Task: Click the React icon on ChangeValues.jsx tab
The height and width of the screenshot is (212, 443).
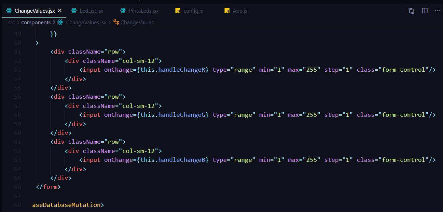Action: (8, 11)
